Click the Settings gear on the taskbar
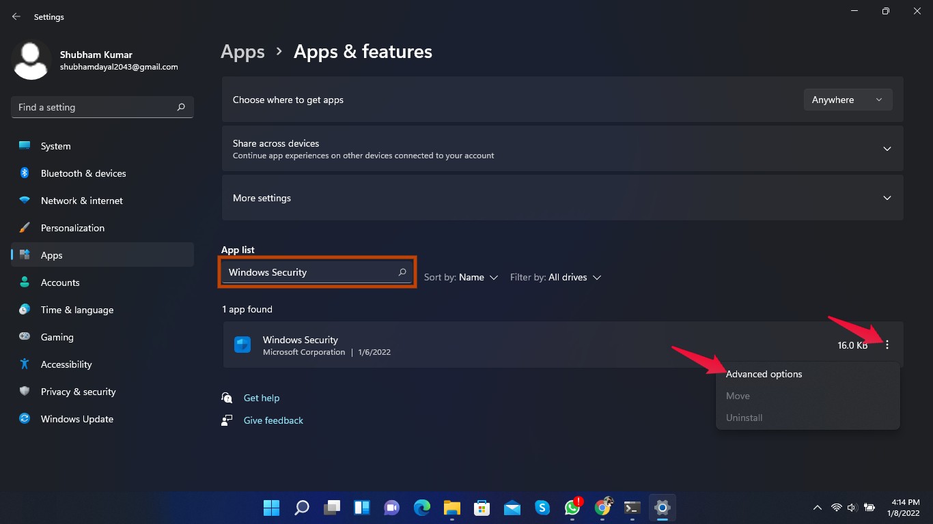Viewport: 933px width, 524px height. click(662, 508)
